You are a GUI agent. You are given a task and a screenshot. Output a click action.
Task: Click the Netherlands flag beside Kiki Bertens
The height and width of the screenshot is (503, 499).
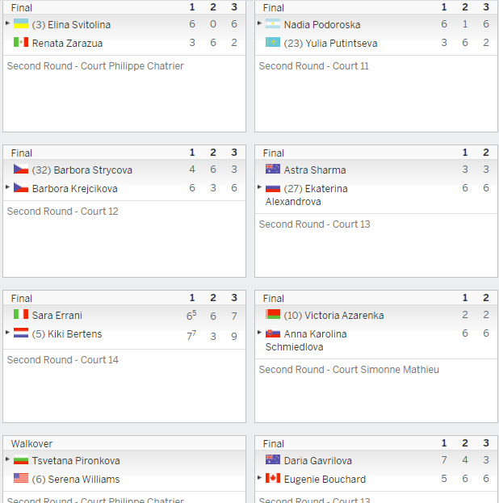point(21,333)
